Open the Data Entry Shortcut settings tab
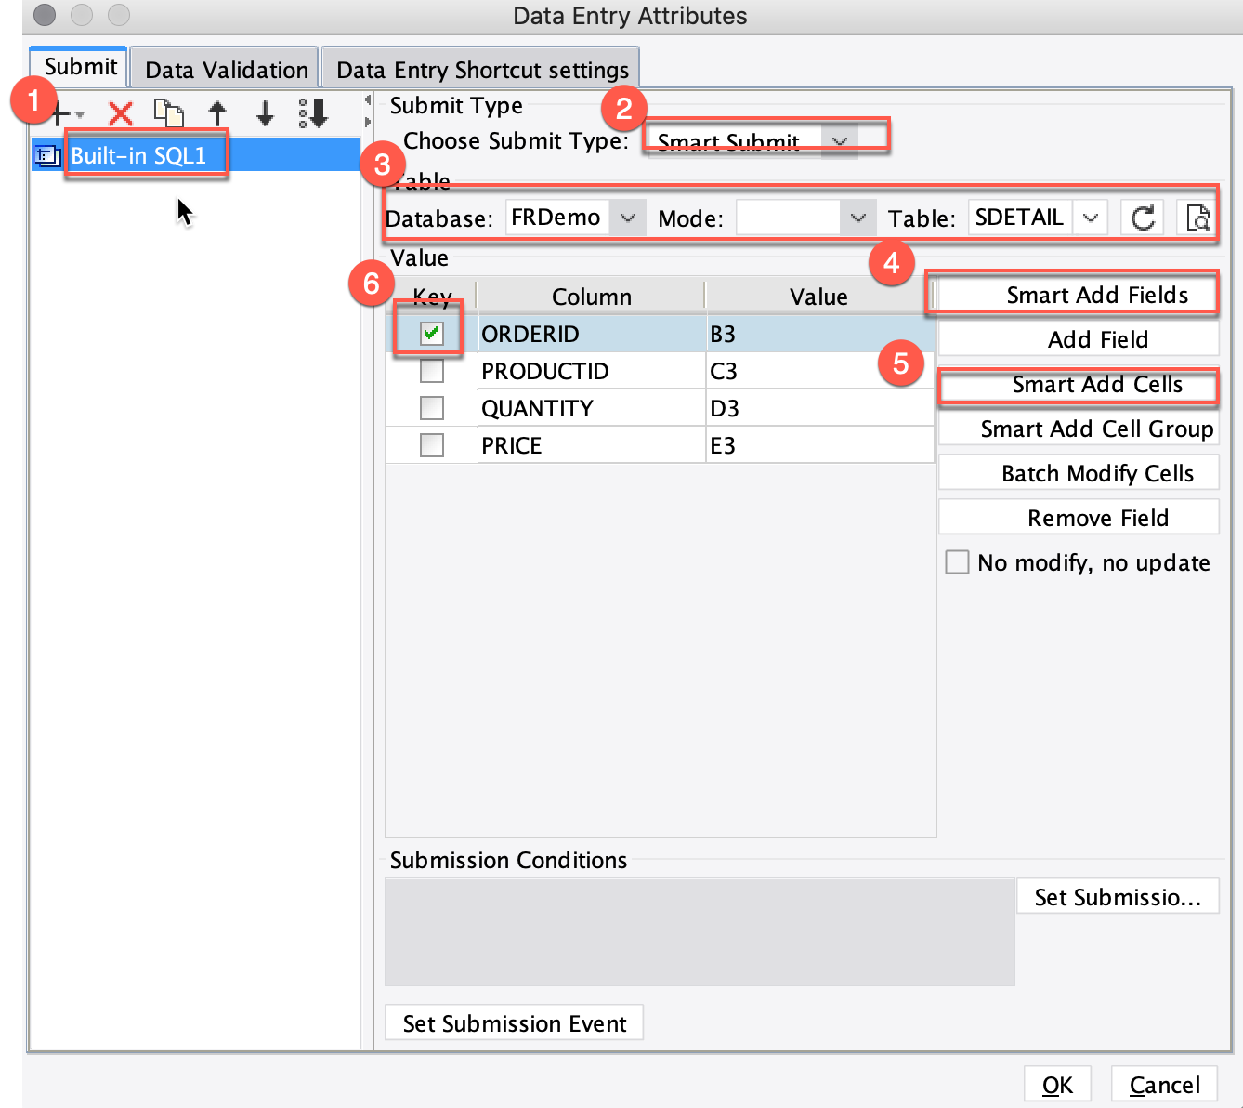Screen dimensions: 1243x1108 point(479,68)
